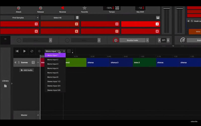Click the orange Intro scene button
The image size is (201, 126).
[195, 32]
